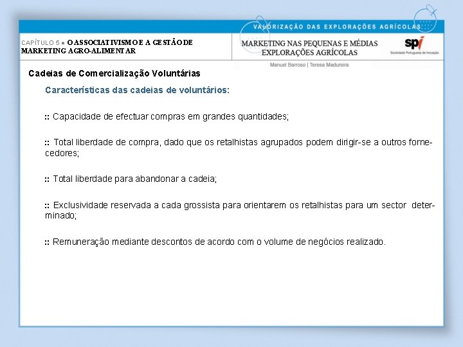Viewport: 463px width, 347px height.
Task: Click the 'Valorização das Explorações Agrícolas' banner
Action: point(336,27)
